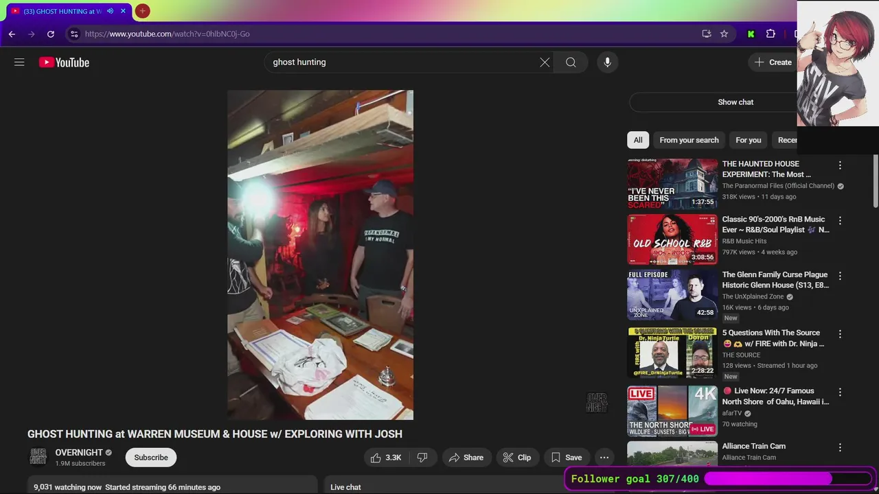The width and height of the screenshot is (879, 494).
Task: Open the North Shore live stream thumbnail
Action: tap(672, 411)
